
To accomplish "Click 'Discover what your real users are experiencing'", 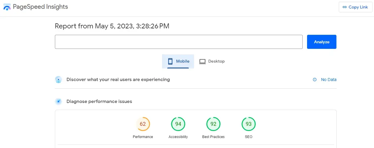I will point(118,80).
